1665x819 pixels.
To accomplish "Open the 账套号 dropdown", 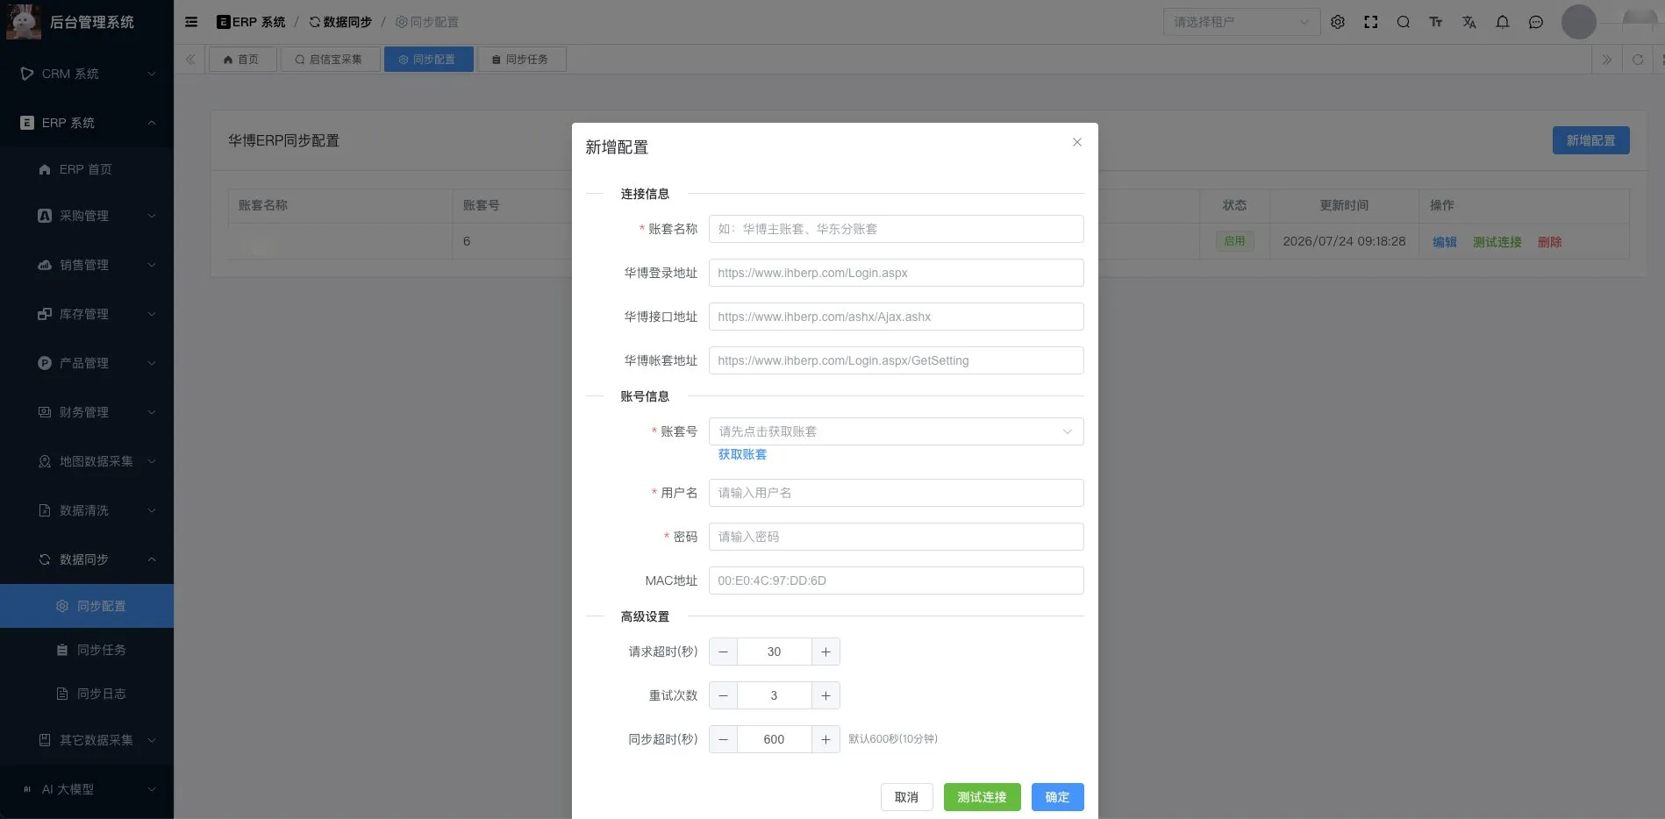I will (896, 431).
